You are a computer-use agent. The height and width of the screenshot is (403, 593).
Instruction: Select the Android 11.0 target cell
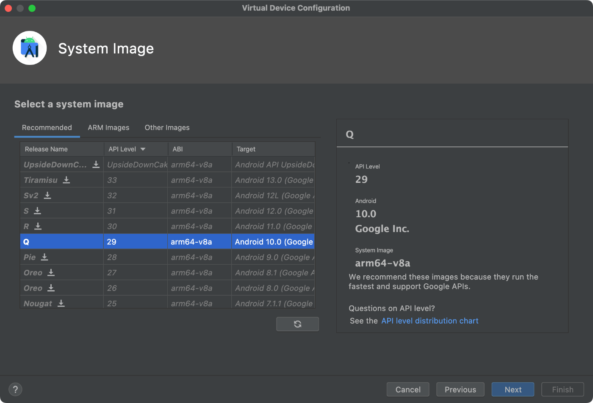(274, 226)
